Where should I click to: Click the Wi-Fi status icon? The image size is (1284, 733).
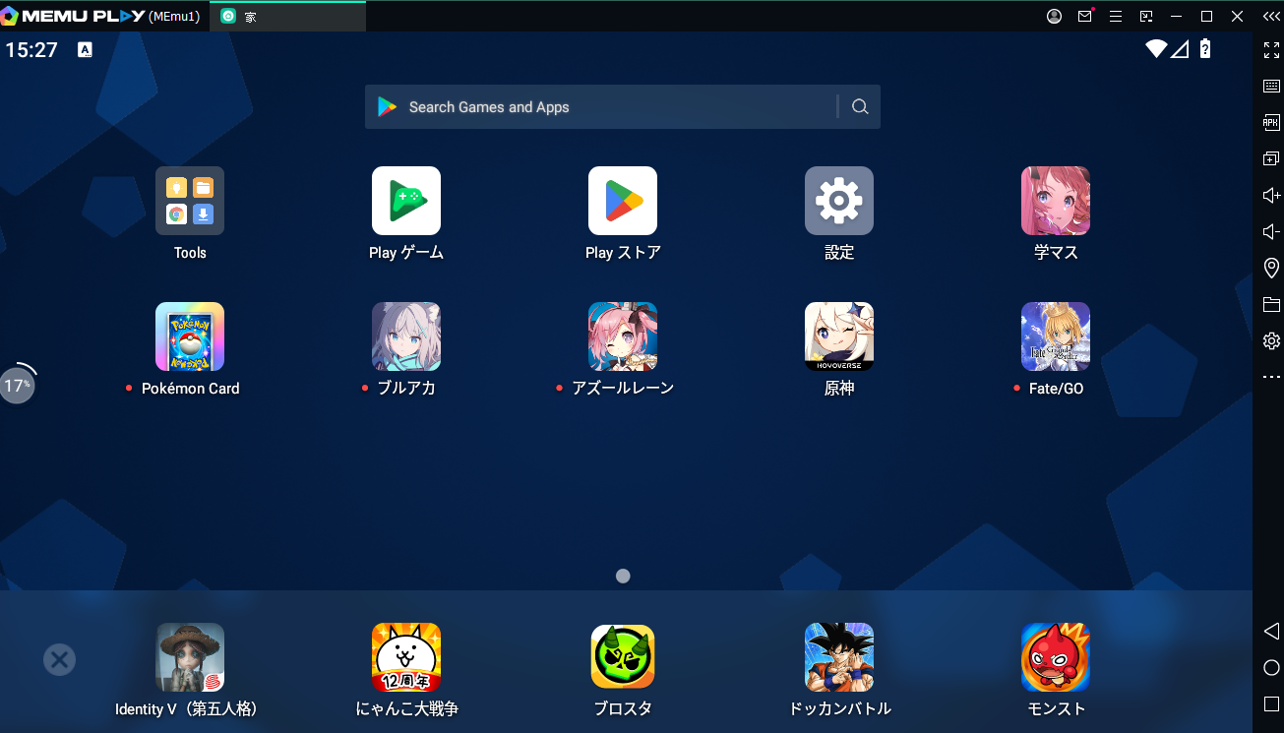point(1156,49)
